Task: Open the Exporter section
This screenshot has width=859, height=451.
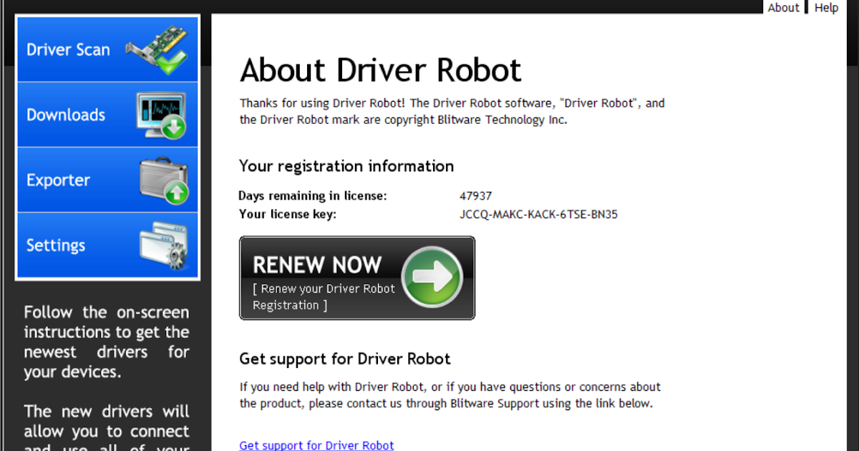Action: click(107, 180)
